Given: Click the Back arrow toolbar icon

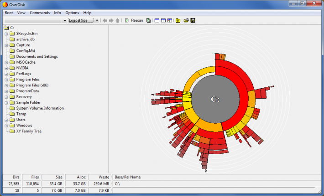Looking at the screenshot, I should coord(105,20).
